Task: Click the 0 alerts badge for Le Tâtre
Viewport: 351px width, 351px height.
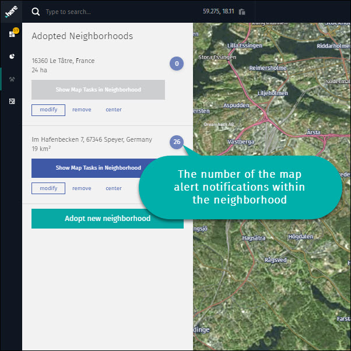Action: click(177, 64)
